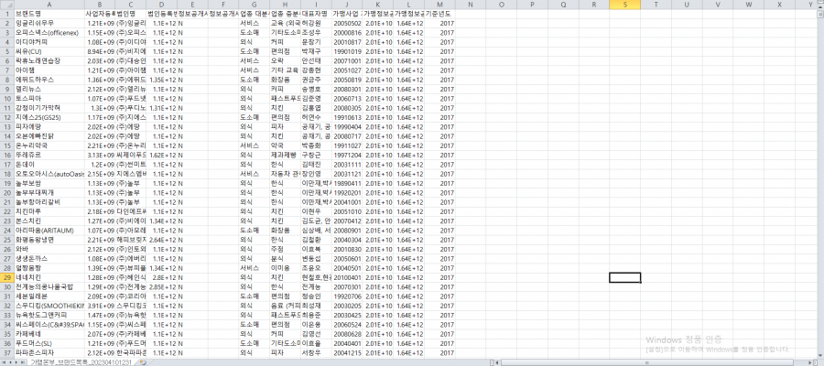Select column S header
Screen dimensions: 824x366
(x=624, y=5)
